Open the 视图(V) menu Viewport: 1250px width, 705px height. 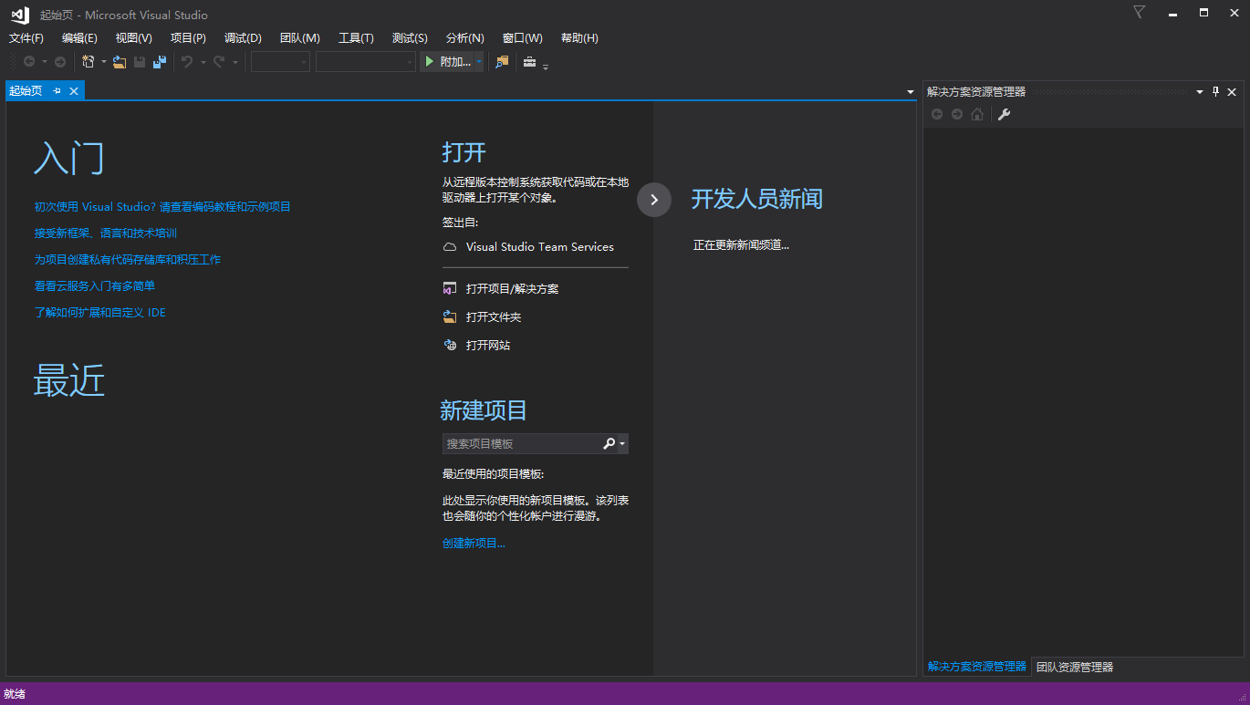pos(134,37)
